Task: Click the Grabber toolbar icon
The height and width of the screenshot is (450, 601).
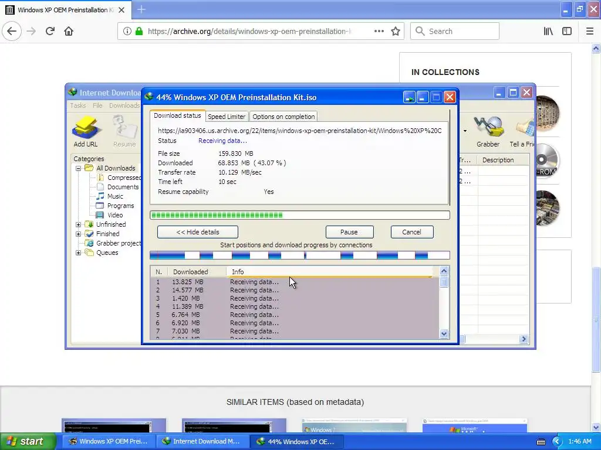Action: (x=488, y=132)
